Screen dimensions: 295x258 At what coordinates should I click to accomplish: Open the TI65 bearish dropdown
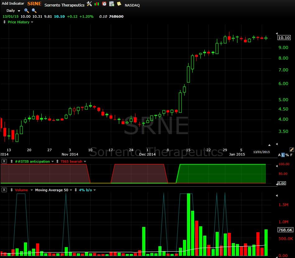point(85,161)
